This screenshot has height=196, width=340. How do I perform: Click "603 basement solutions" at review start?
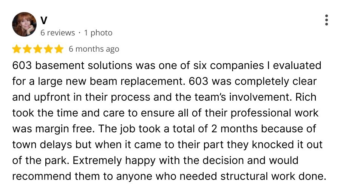(x=72, y=66)
